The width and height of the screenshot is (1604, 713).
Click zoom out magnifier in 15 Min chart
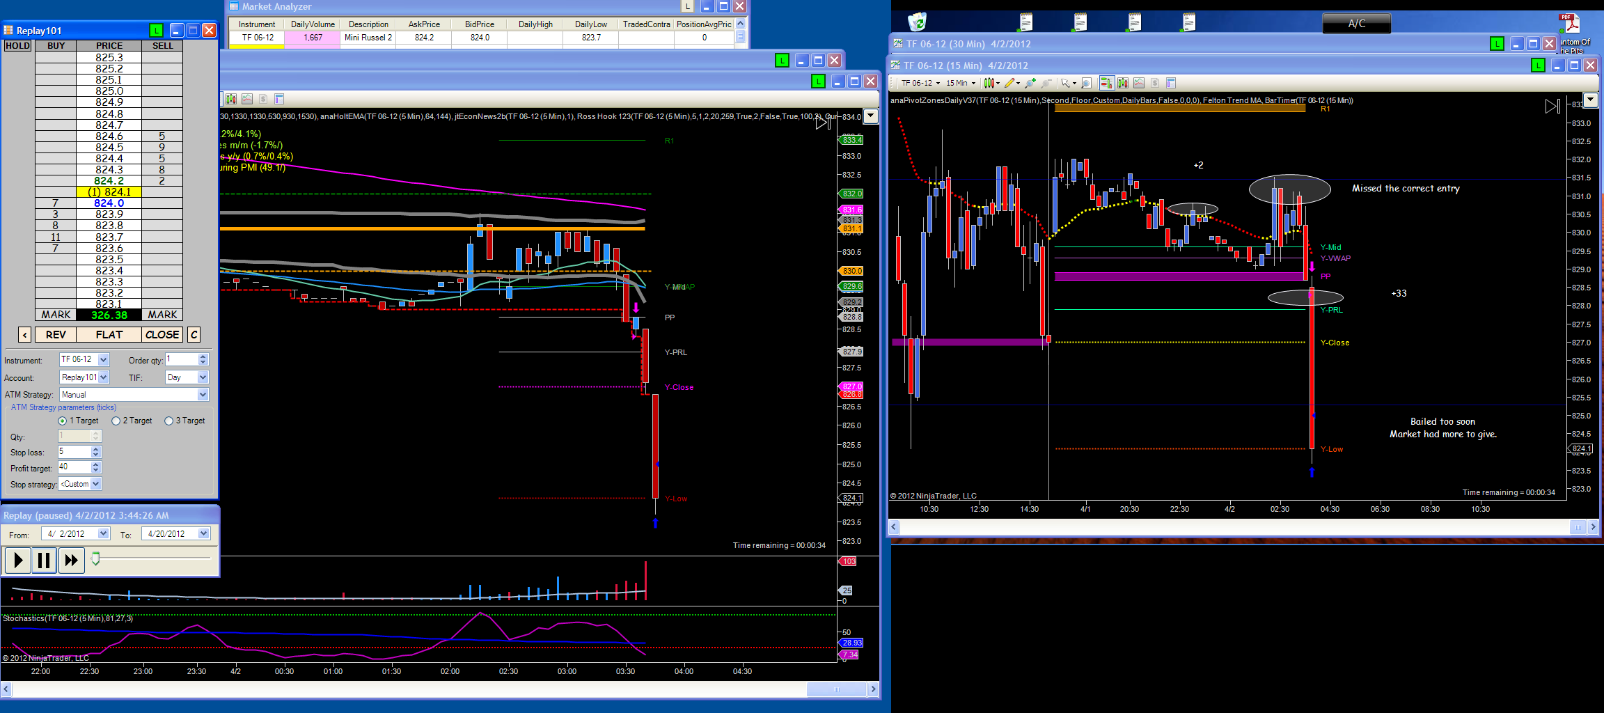[x=1046, y=83]
